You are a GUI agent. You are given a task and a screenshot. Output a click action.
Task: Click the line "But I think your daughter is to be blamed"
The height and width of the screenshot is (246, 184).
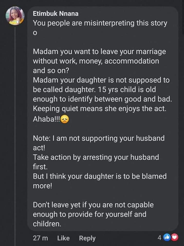click(100, 176)
